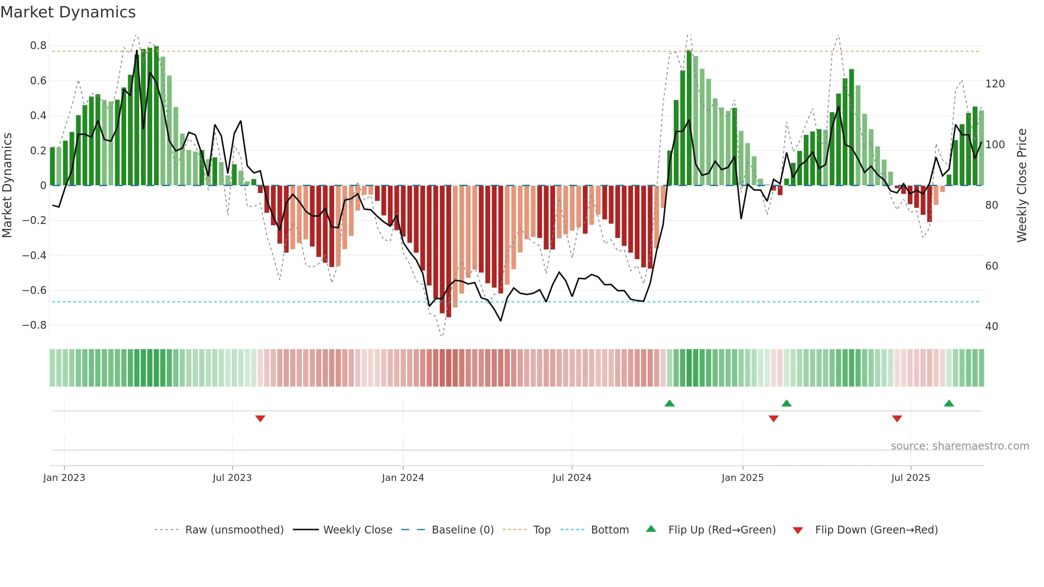Click the −0.6 tick on left axis

click(34, 290)
